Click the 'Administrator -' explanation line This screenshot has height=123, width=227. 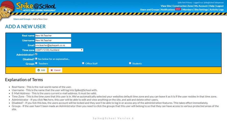coord(85,100)
